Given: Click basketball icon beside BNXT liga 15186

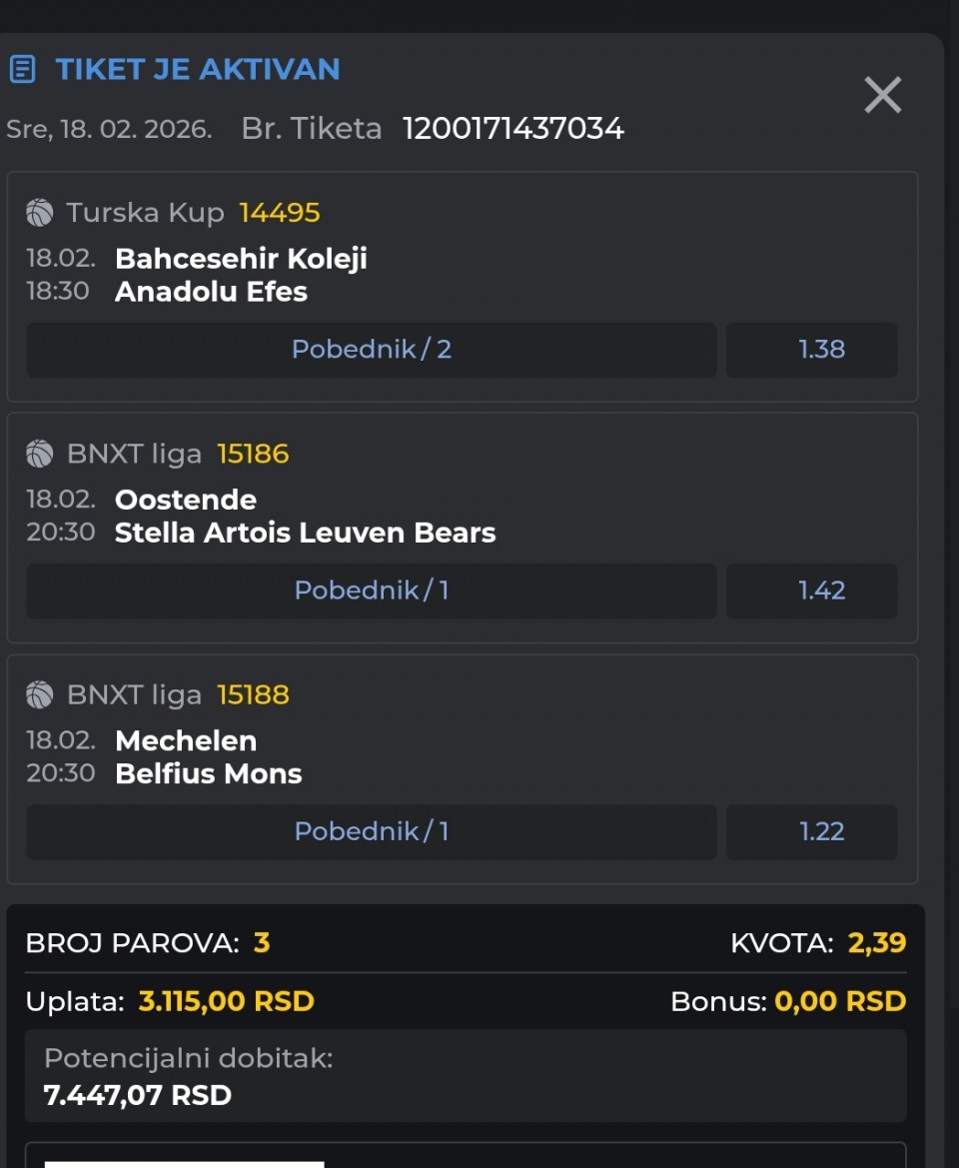Looking at the screenshot, I should 40,455.
